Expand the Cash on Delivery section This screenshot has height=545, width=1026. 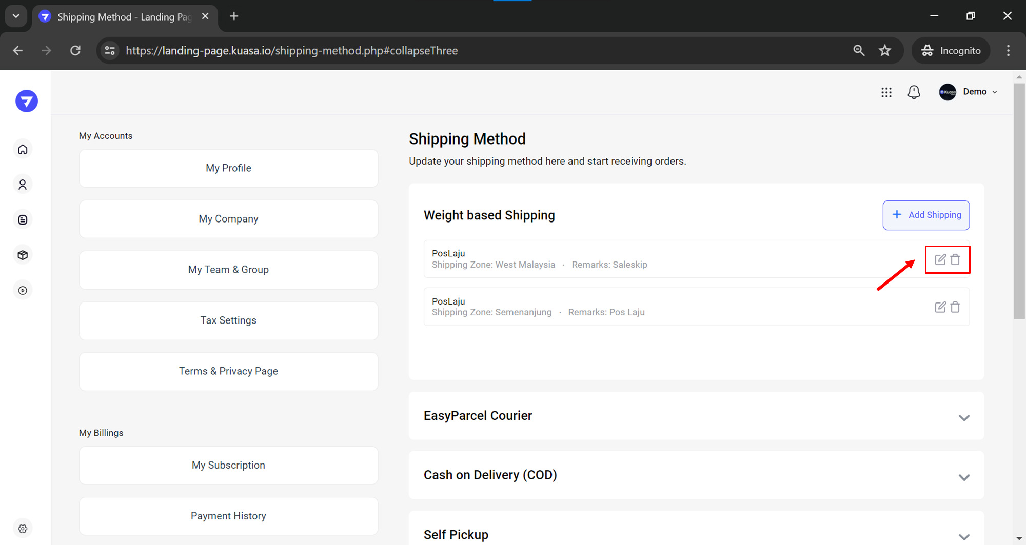tap(964, 477)
